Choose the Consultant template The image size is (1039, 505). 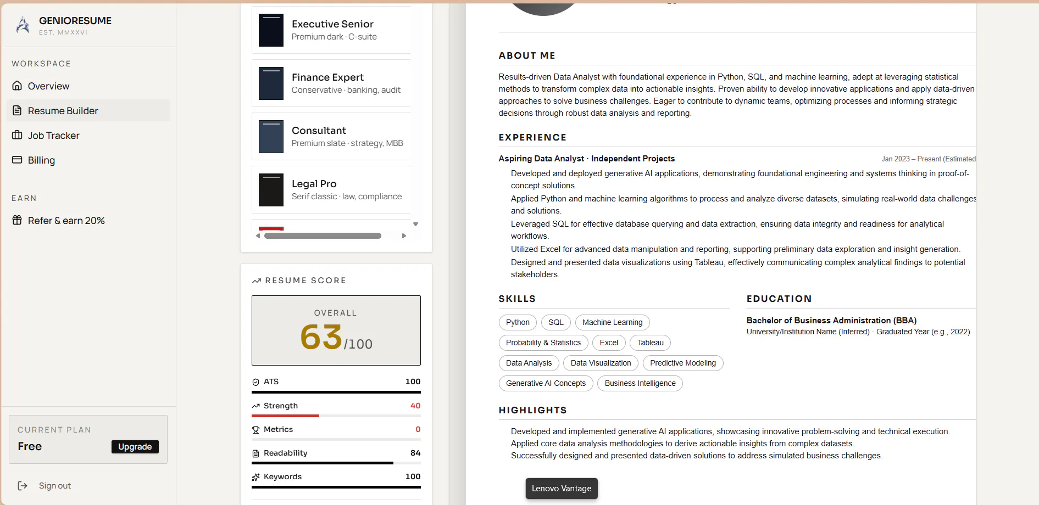pos(331,137)
